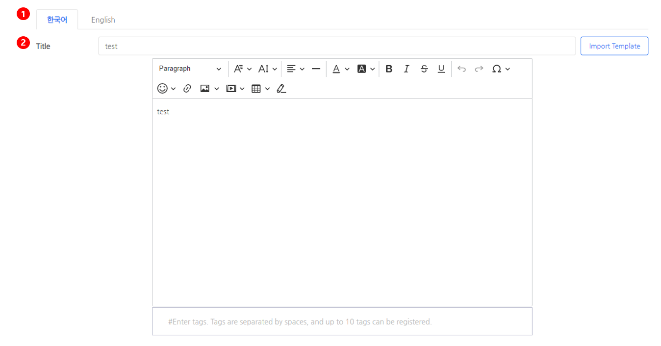This screenshot has width=661, height=346.
Task: Insert a horizontal line
Action: tap(316, 69)
